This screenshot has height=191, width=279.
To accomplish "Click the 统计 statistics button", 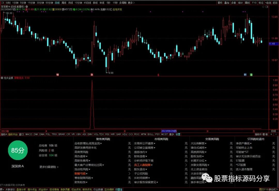I will (241, 3).
